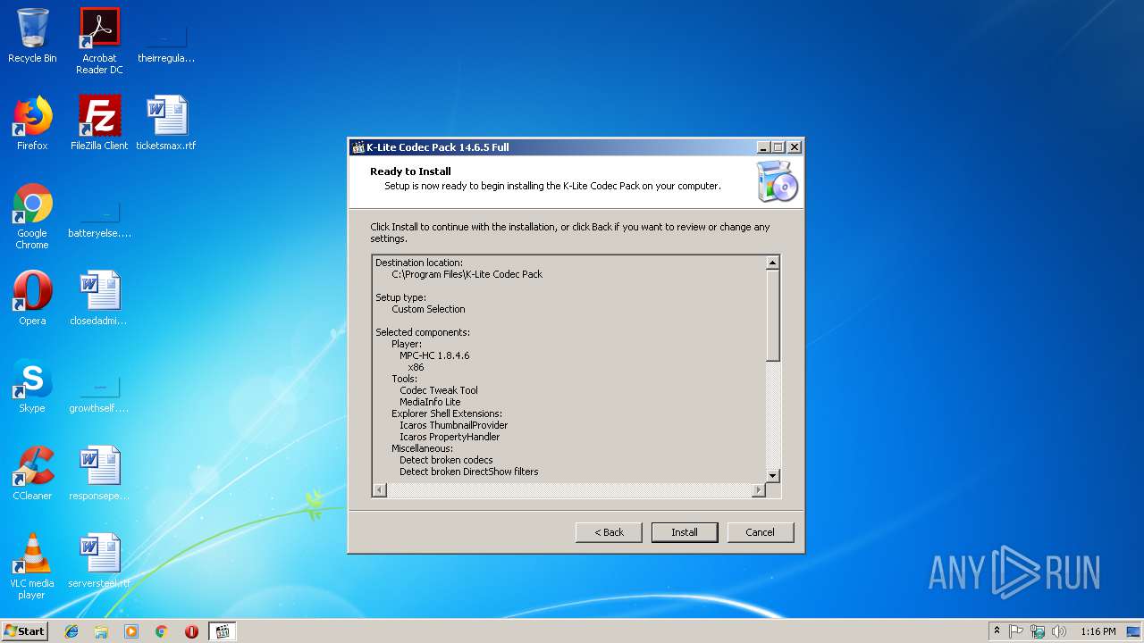Open volume speaker tray icon
Image resolution: width=1144 pixels, height=643 pixels.
pyautogui.click(x=1059, y=631)
